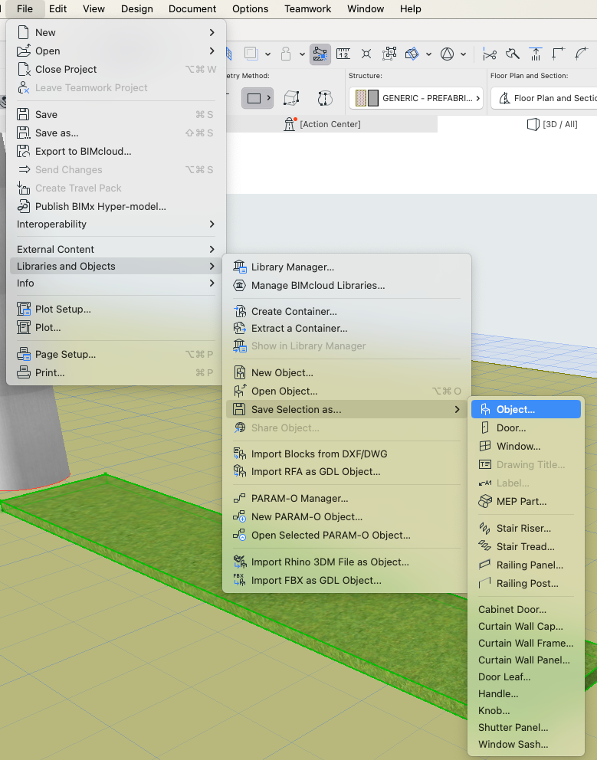Choose Export to BIMcloud...
Screen dimensions: 597x760
tap(116, 151)
